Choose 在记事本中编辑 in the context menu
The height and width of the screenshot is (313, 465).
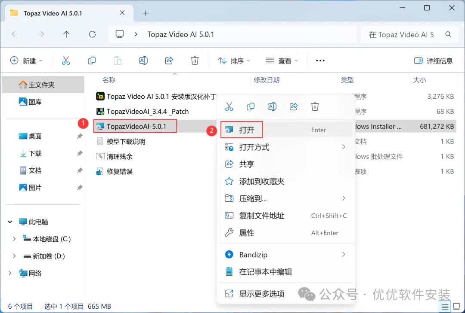tap(286, 272)
